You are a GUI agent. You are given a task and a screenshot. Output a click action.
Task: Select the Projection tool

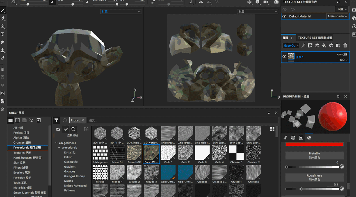(x=3, y=26)
